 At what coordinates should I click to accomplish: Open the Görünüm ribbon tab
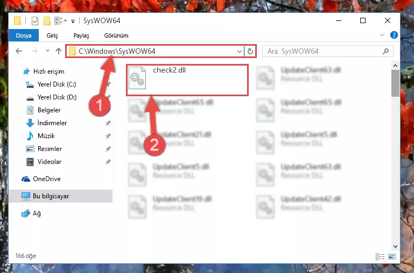116,35
